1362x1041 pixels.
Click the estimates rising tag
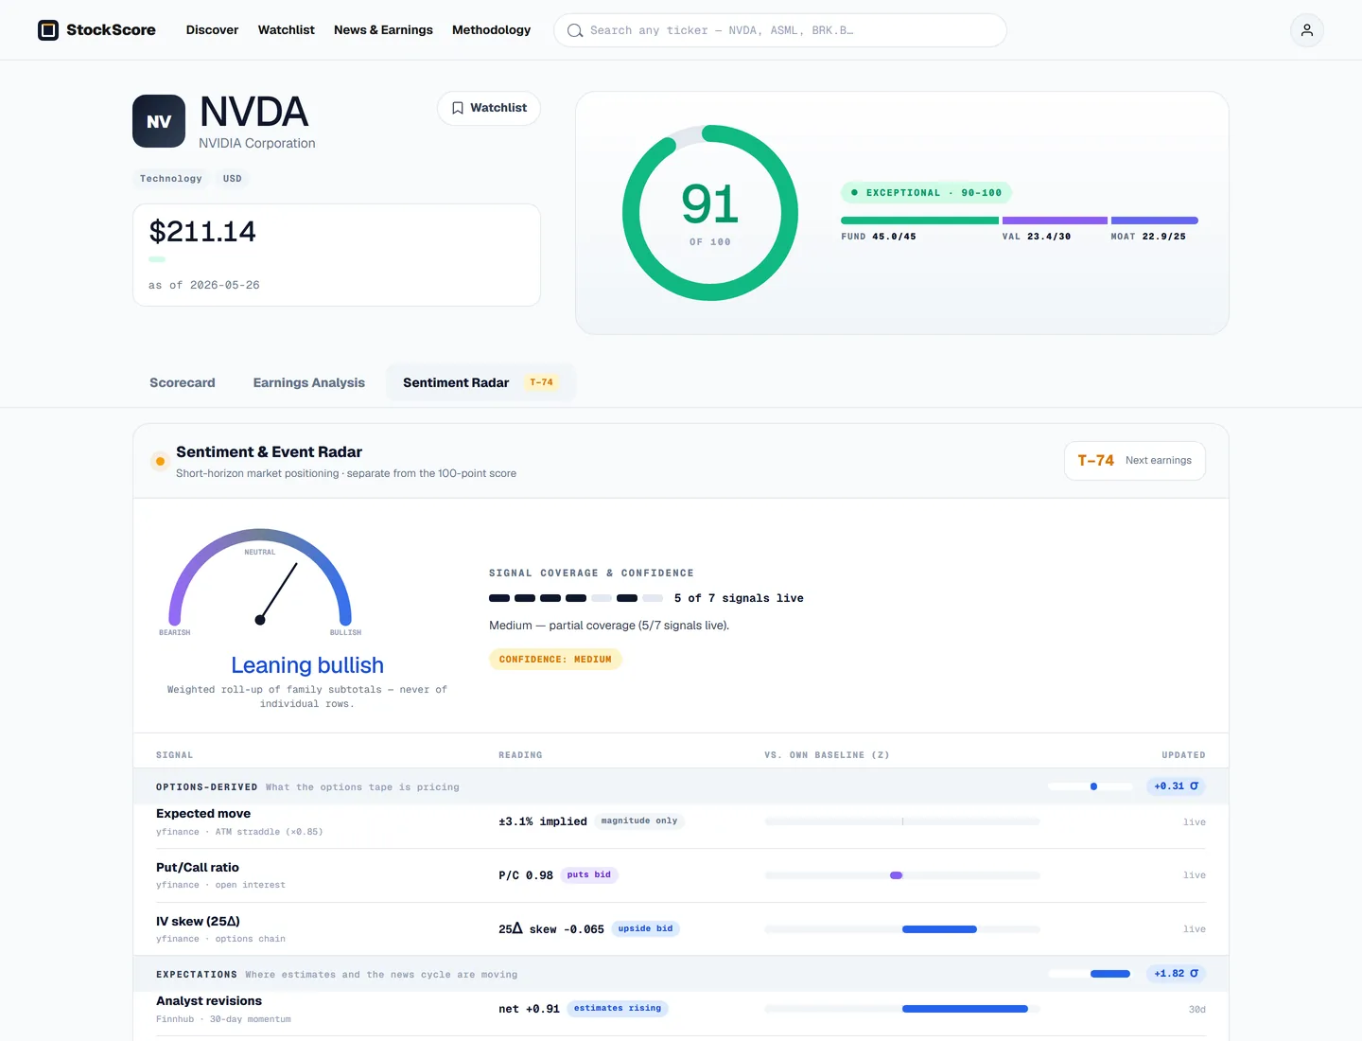point(618,1008)
